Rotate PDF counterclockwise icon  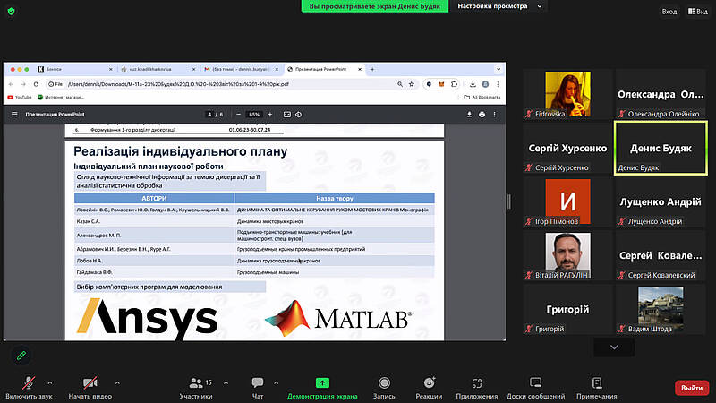(x=299, y=115)
